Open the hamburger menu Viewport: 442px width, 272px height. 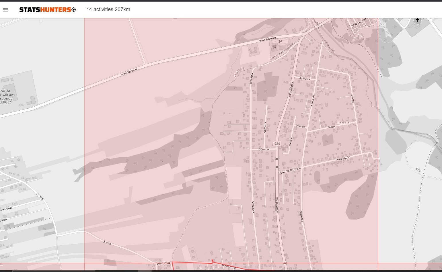click(x=5, y=10)
